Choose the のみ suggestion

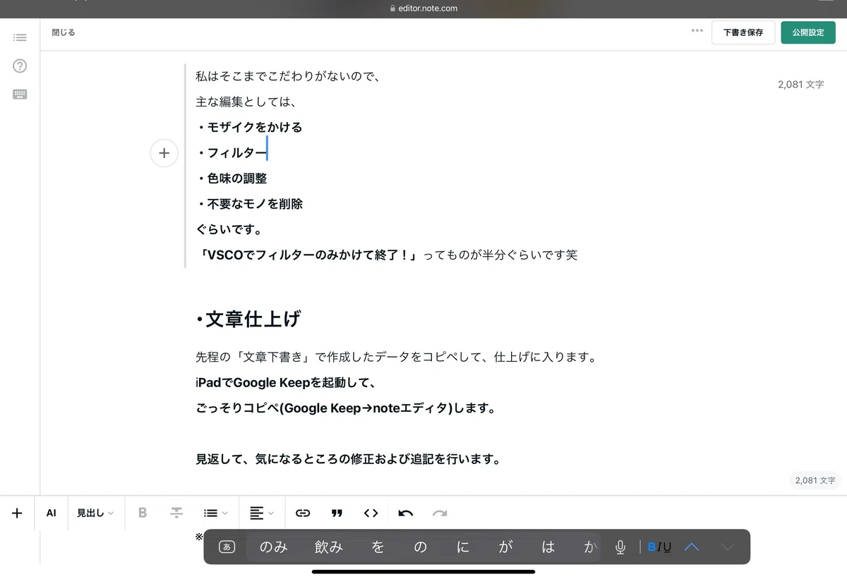tap(274, 547)
